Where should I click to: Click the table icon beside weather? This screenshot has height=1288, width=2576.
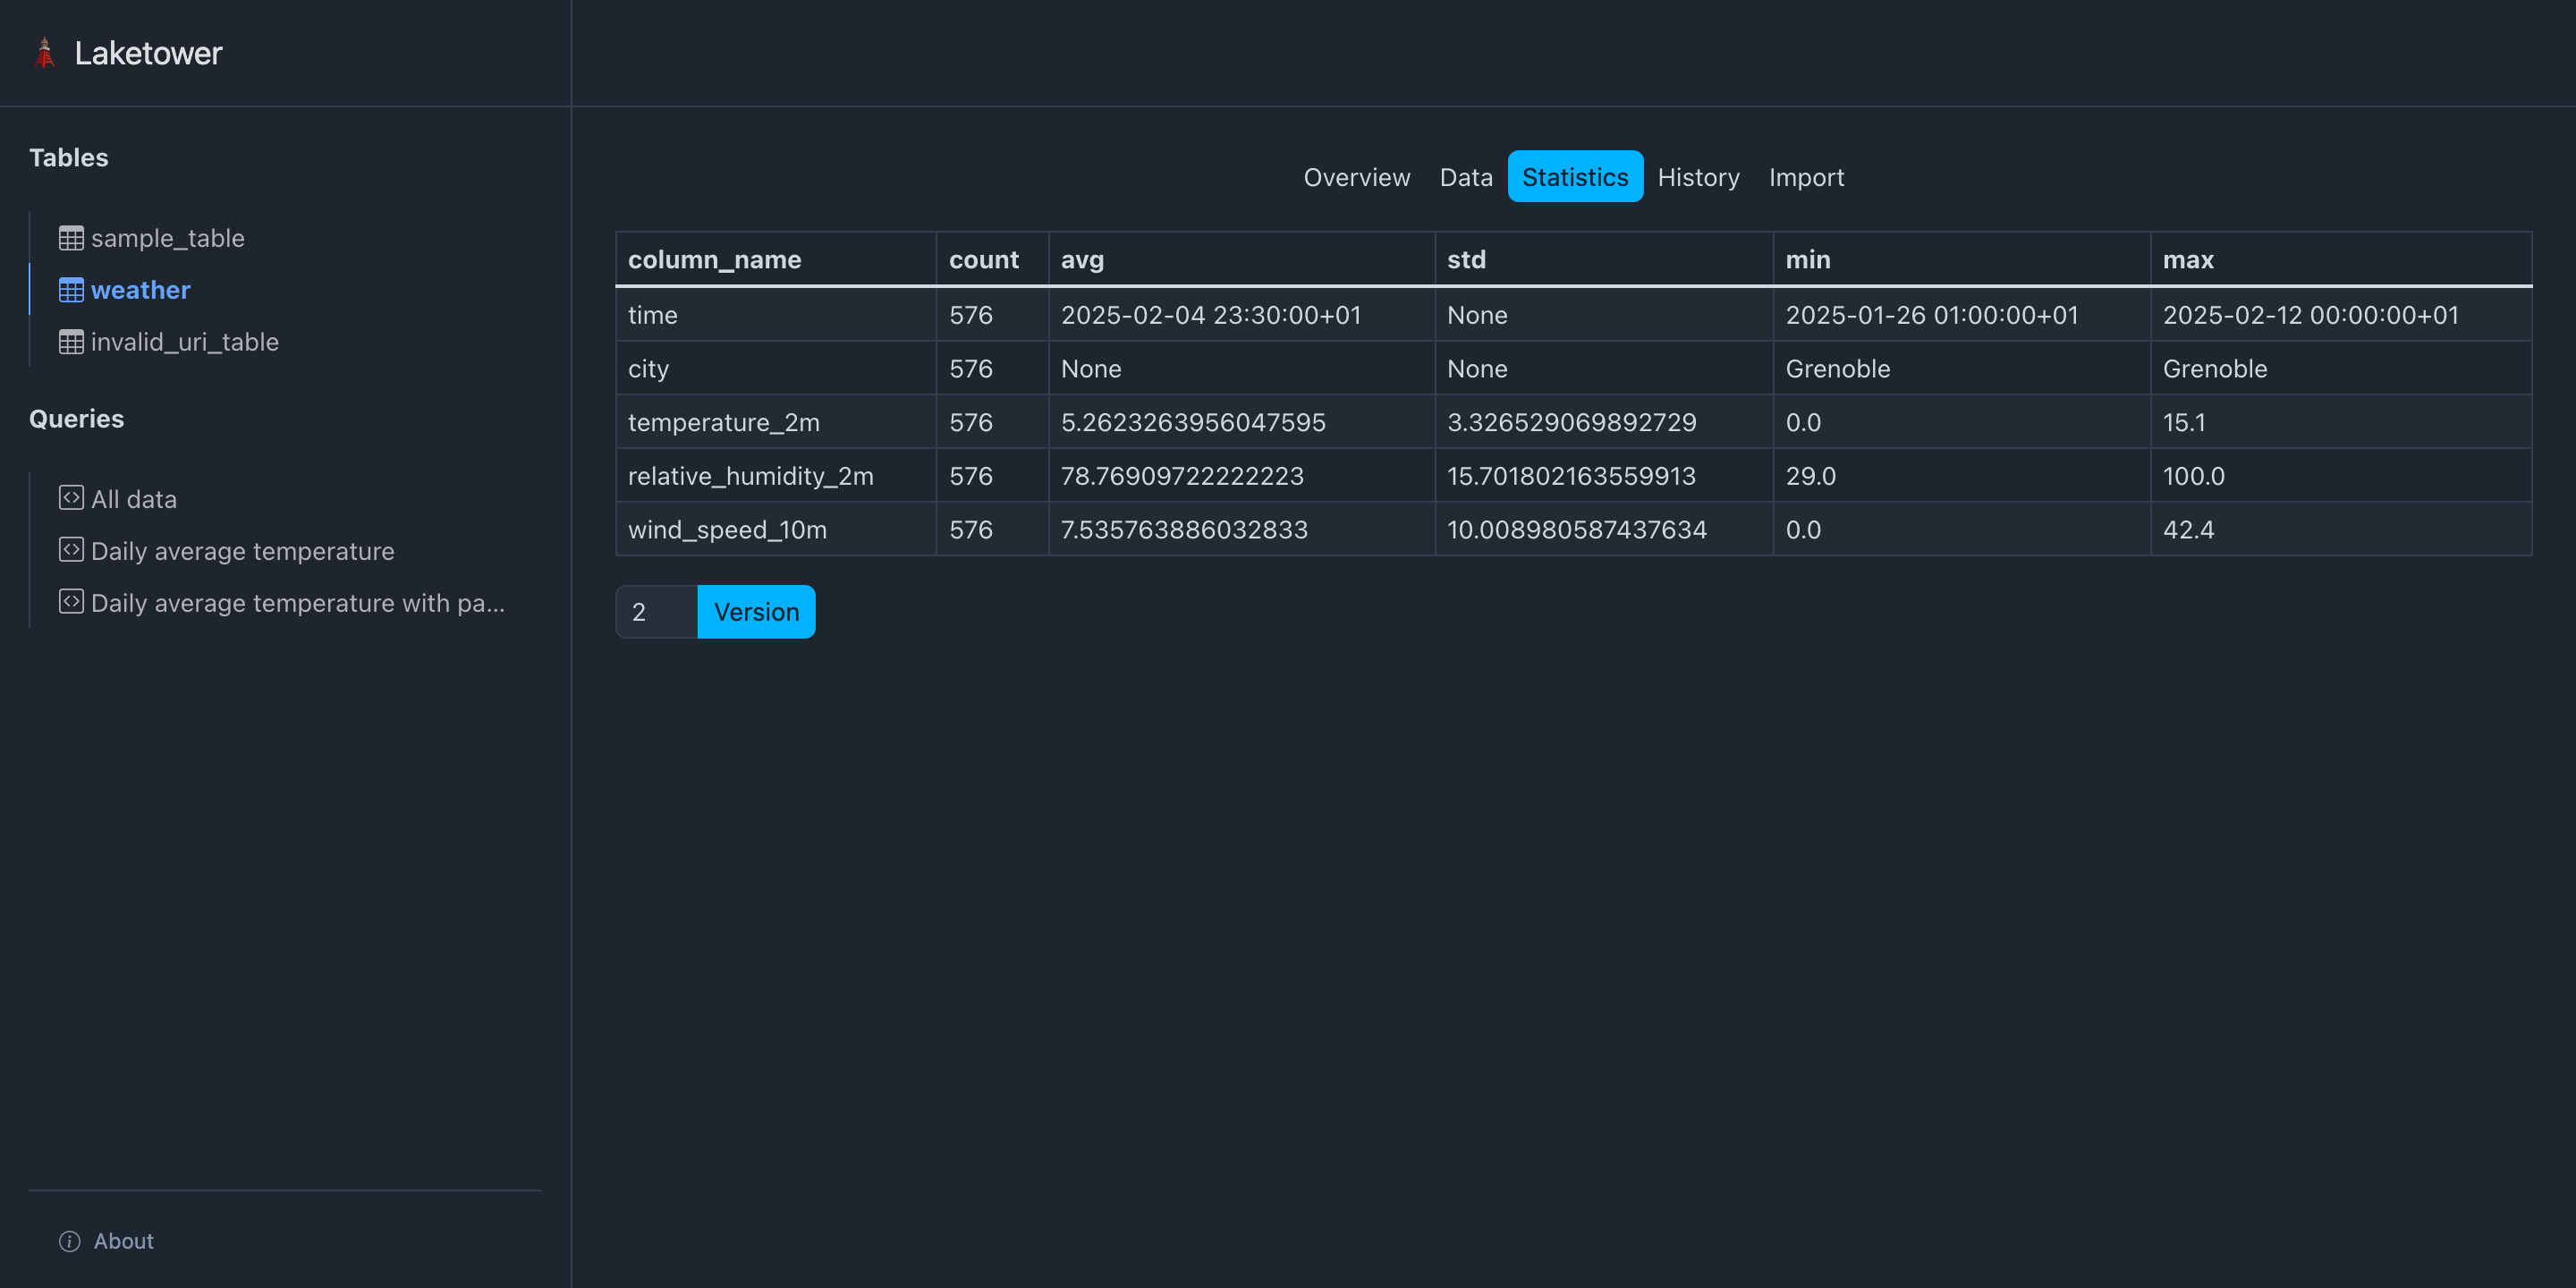click(71, 289)
